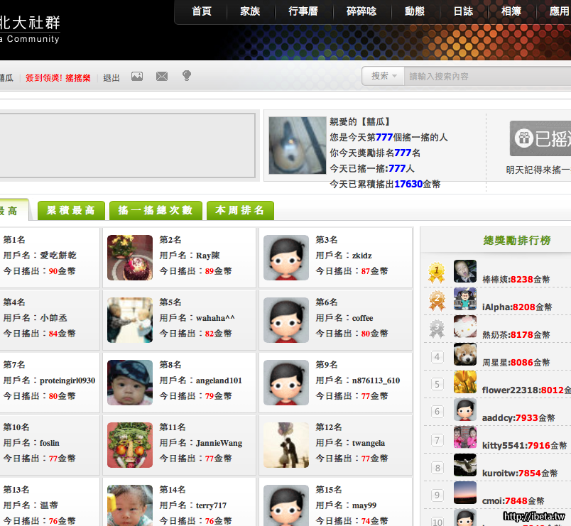Image resolution: width=571 pixels, height=526 pixels.
Task: Open the 家族 menu item
Action: point(250,11)
